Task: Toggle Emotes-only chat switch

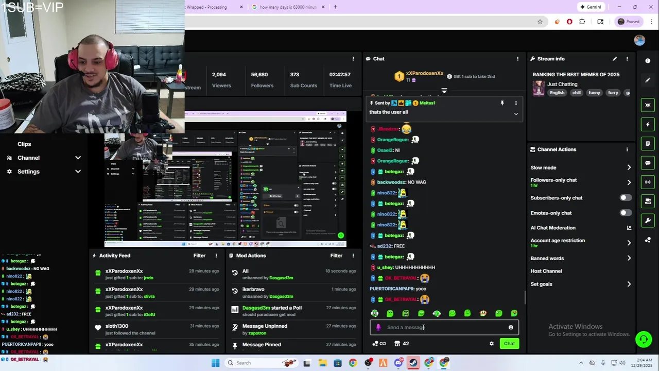Action: click(x=625, y=213)
